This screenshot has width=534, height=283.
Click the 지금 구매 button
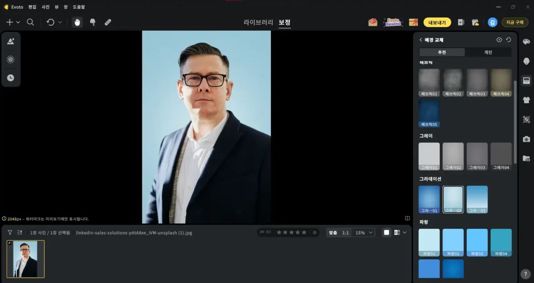[515, 22]
